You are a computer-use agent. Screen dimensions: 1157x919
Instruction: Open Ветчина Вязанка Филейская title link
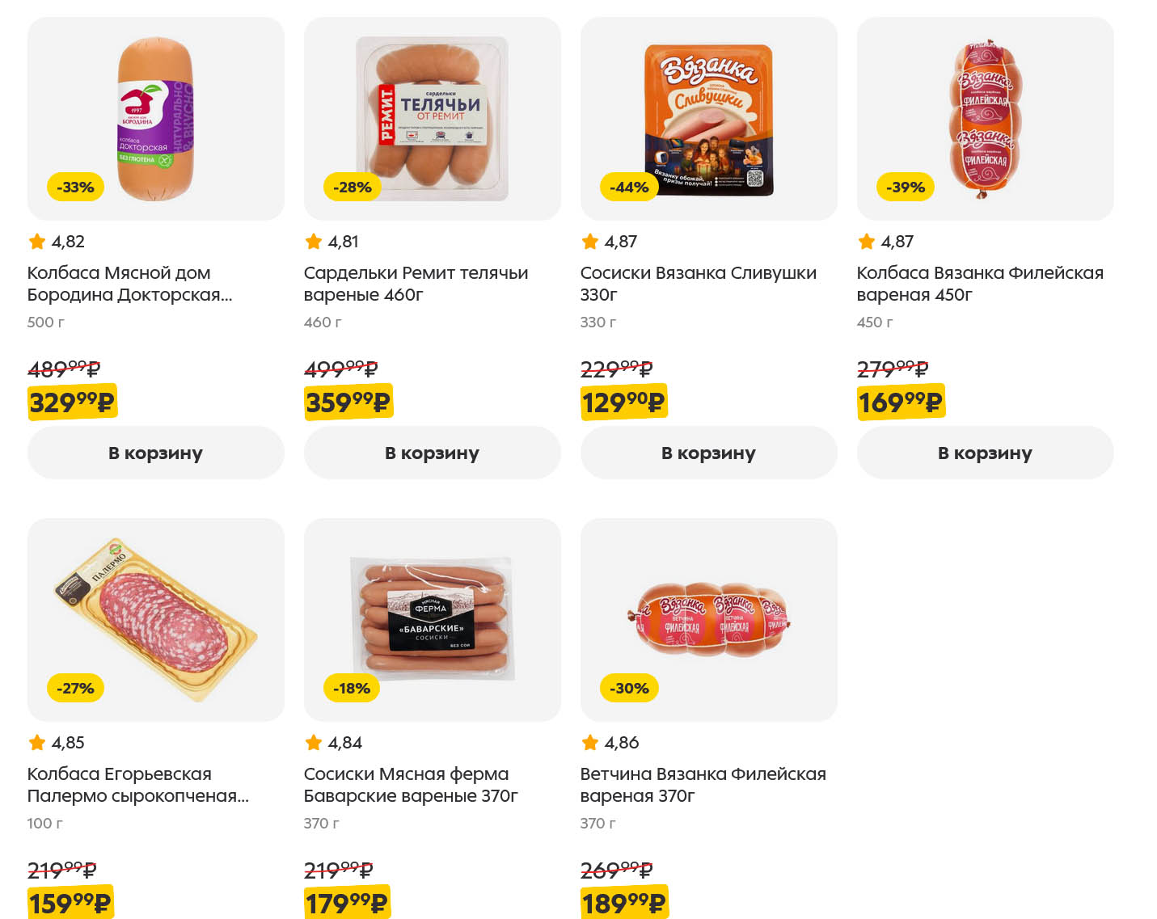703,785
